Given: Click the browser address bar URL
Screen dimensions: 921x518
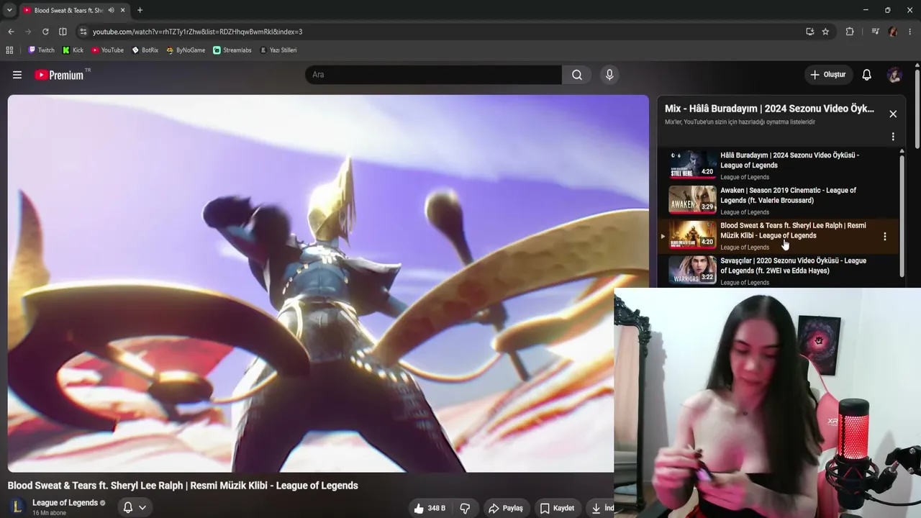Looking at the screenshot, I should pos(197,32).
